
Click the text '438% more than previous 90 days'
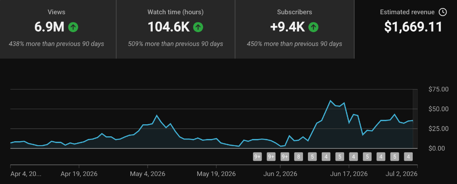pos(57,44)
